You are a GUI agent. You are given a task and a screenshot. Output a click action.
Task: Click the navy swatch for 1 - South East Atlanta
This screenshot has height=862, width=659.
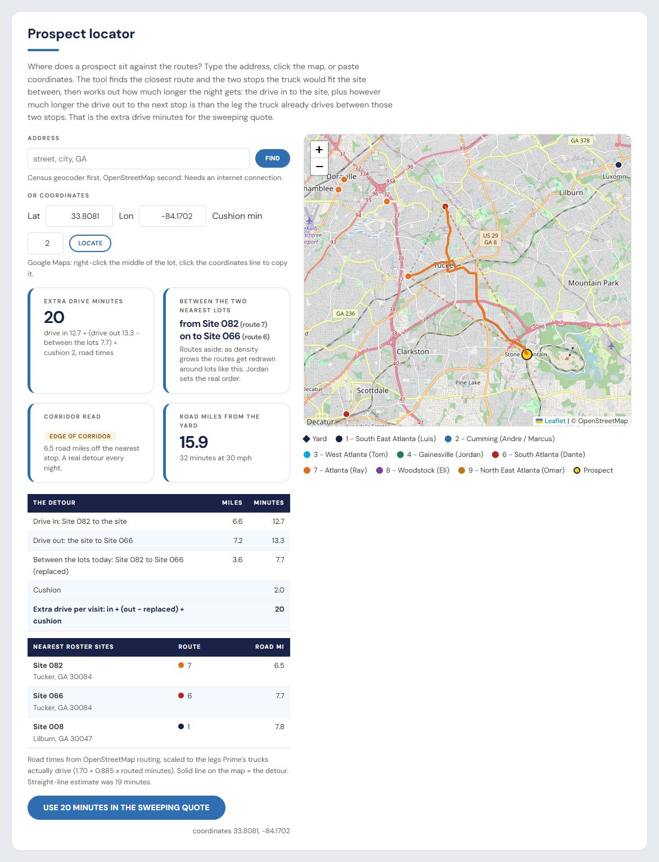pyautogui.click(x=339, y=439)
